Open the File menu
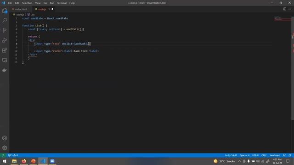294x165 pixels. 10,3
